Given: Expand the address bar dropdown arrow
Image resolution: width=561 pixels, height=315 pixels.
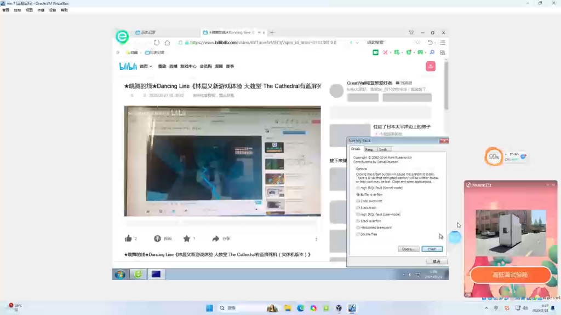Looking at the screenshot, I should point(357,43).
